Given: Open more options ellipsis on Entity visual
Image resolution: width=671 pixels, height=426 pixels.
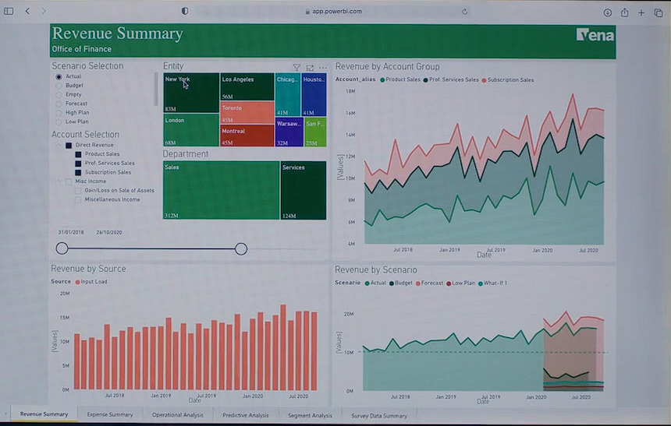Looking at the screenshot, I should [322, 68].
